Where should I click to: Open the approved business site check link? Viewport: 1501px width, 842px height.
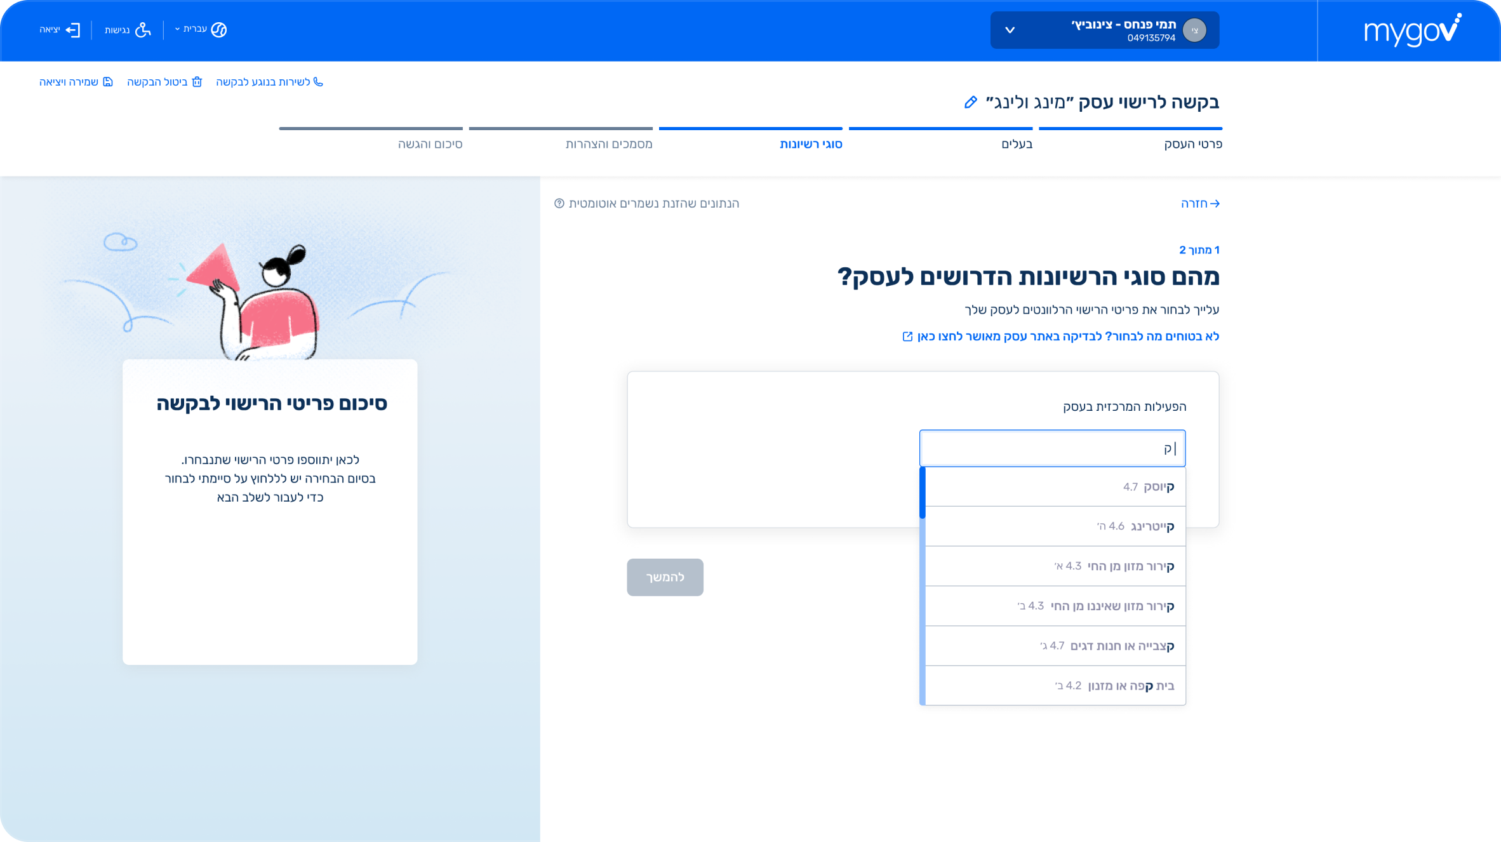click(1060, 337)
